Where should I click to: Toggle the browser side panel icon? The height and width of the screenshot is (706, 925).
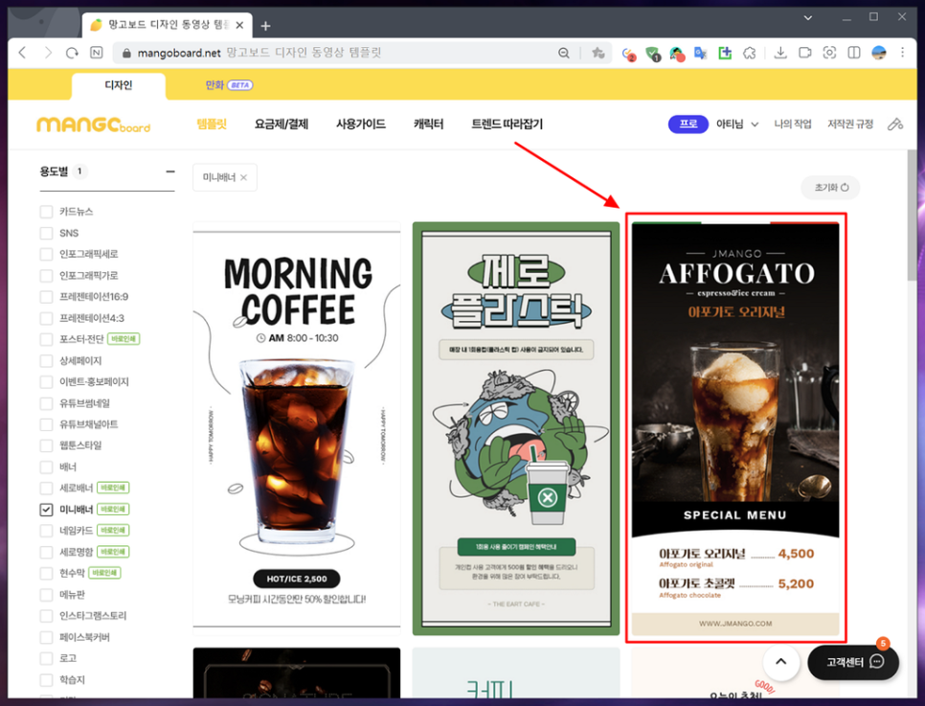[x=853, y=53]
